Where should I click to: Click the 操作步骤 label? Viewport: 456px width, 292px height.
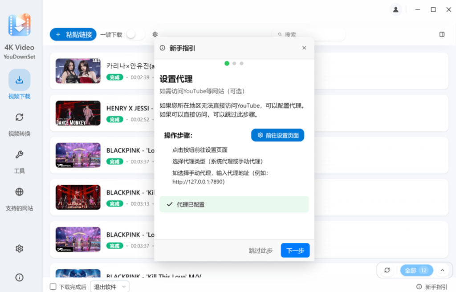(178, 135)
